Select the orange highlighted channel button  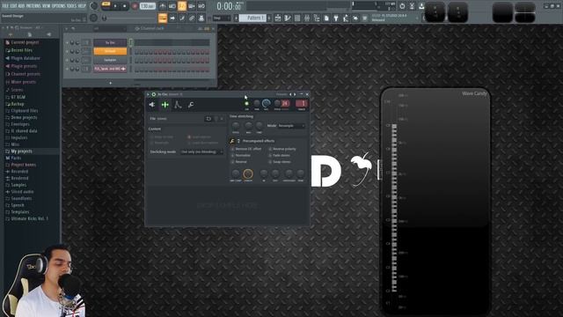coord(110,51)
